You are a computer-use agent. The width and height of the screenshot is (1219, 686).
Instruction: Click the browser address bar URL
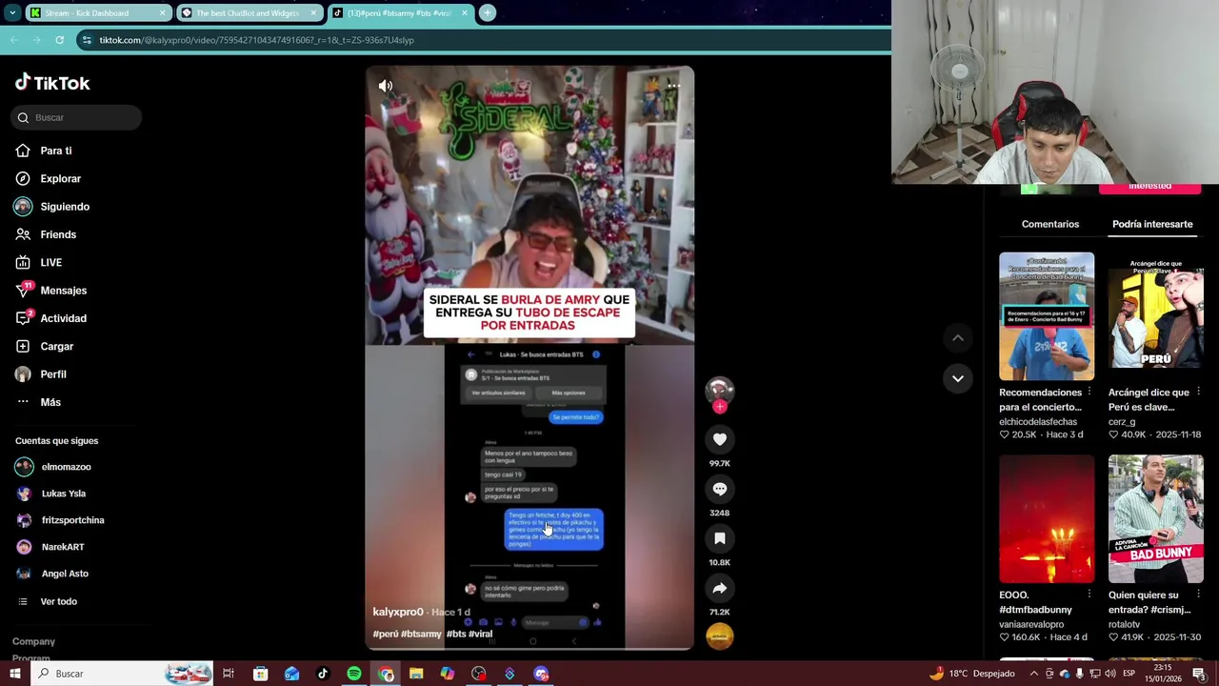257,40
